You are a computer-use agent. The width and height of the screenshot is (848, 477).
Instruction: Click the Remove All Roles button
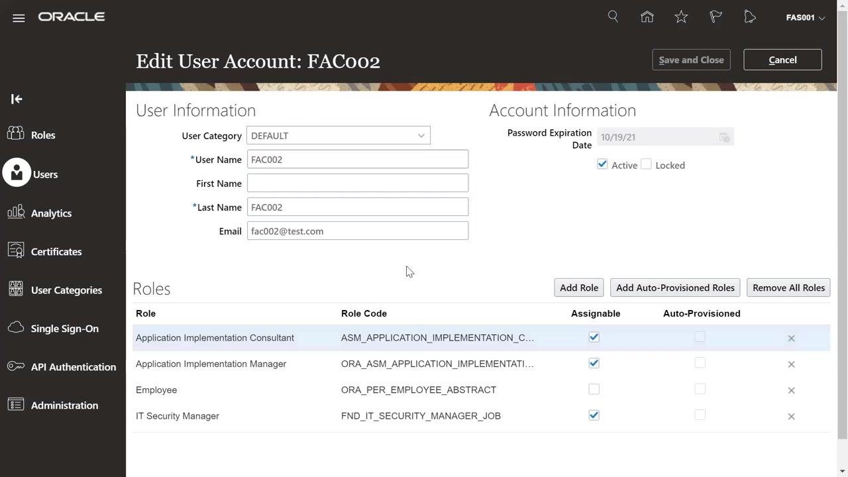point(788,288)
